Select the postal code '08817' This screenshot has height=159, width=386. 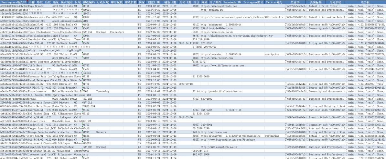[86, 17]
